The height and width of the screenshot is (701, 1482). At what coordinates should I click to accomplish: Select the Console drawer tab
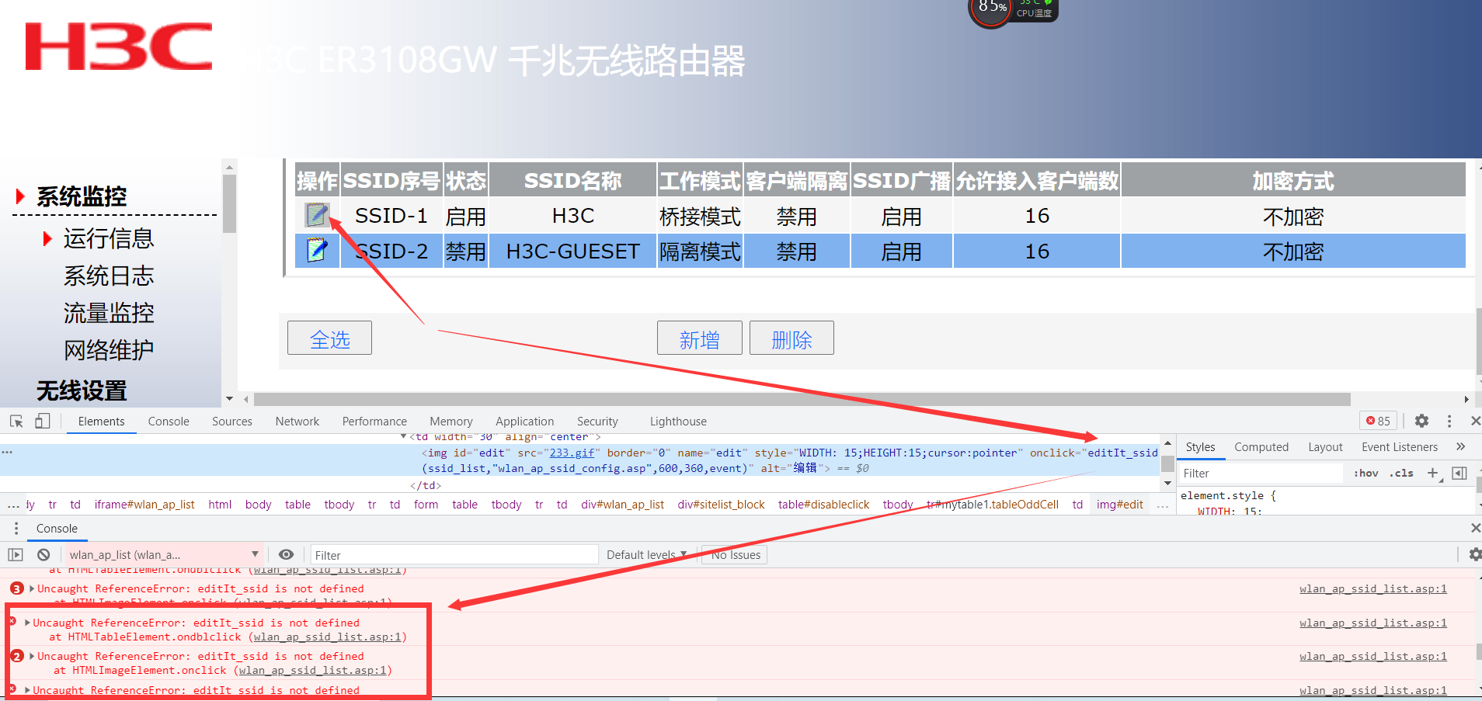tap(57, 528)
